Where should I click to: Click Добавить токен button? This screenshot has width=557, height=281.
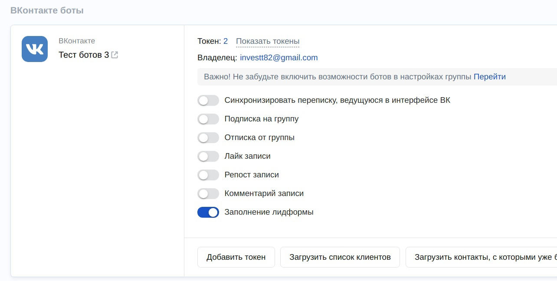236,257
